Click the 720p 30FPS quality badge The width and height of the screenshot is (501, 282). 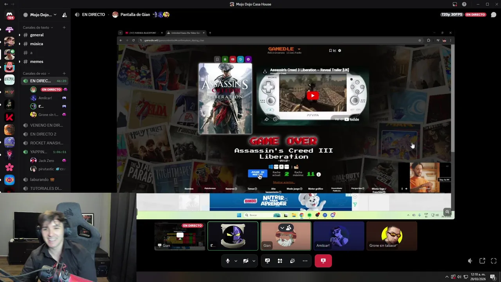(x=452, y=14)
